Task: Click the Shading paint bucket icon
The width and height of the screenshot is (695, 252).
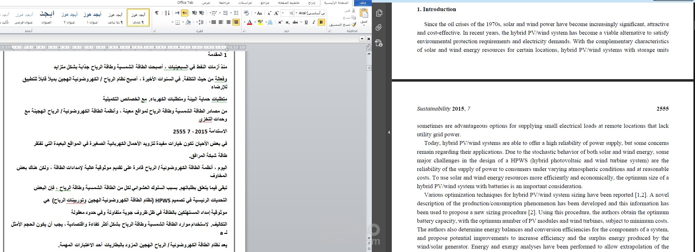Action: coord(188,22)
